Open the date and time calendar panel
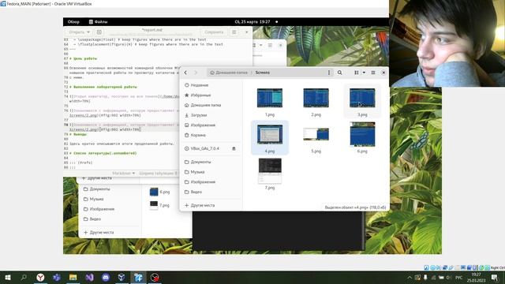 click(252, 22)
